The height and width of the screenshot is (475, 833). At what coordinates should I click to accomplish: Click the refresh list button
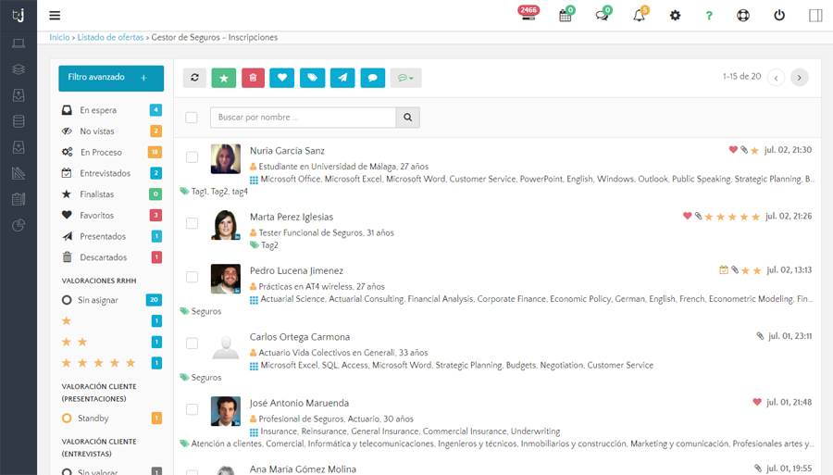pos(195,78)
